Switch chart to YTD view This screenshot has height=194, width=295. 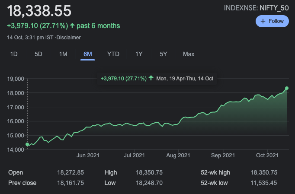coord(113,54)
